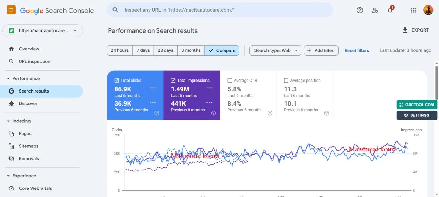Collapse the Experience section

8,176
